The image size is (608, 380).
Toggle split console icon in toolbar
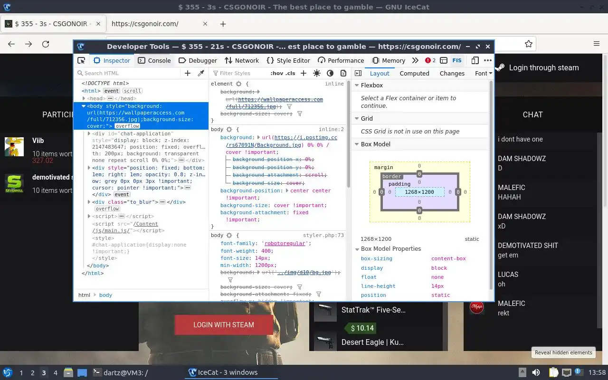click(443, 60)
